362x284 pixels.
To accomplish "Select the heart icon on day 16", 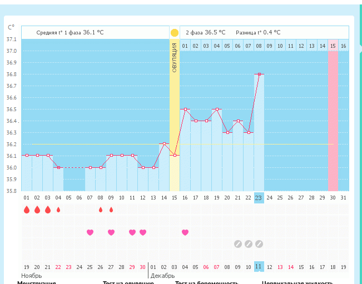I will pyautogui.click(x=185, y=232).
